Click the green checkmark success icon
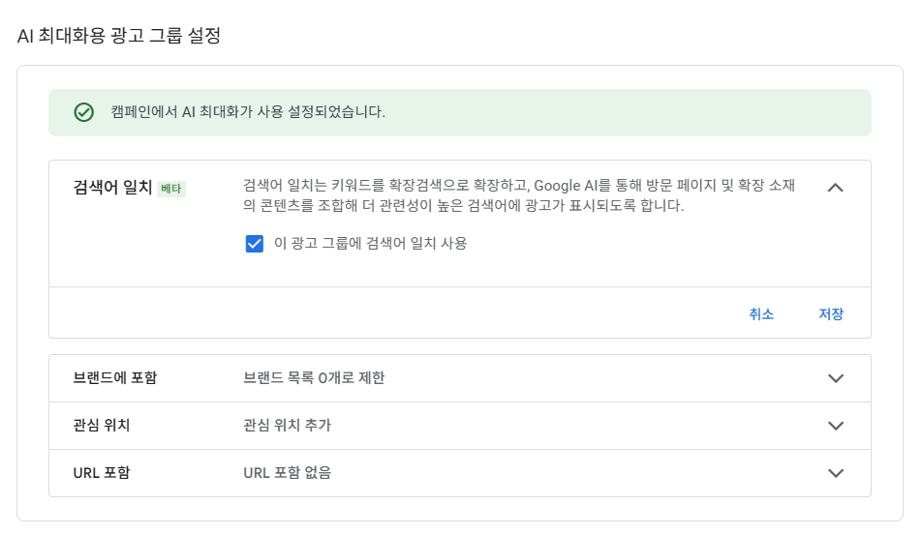The width and height of the screenshot is (922, 535). (84, 112)
